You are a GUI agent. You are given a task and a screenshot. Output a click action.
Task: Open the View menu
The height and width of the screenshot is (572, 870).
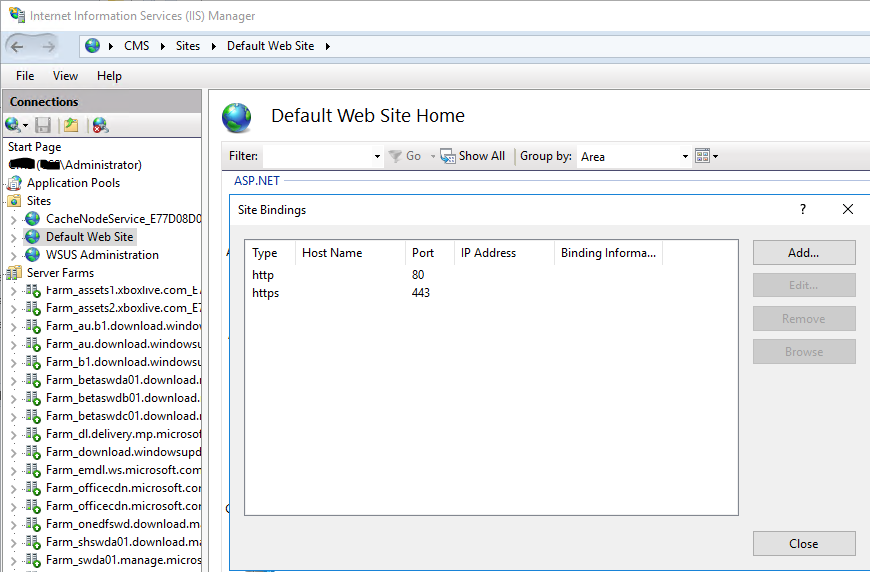click(65, 76)
